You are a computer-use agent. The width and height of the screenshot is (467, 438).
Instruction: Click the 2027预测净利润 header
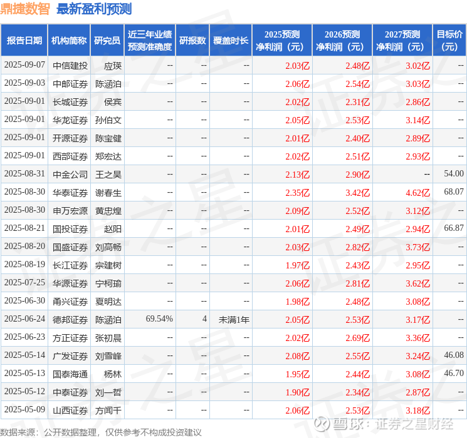pos(402,41)
